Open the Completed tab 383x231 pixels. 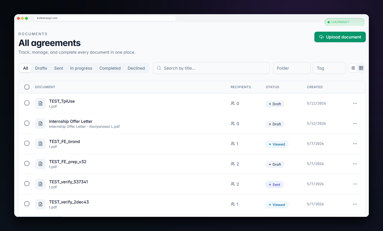(110, 68)
